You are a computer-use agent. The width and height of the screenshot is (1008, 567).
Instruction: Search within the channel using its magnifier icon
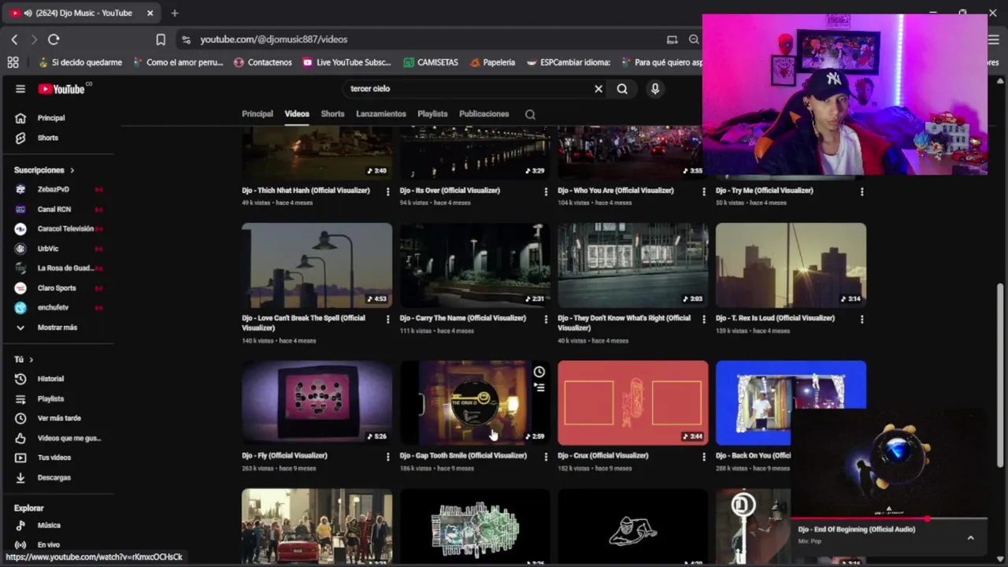pos(530,114)
